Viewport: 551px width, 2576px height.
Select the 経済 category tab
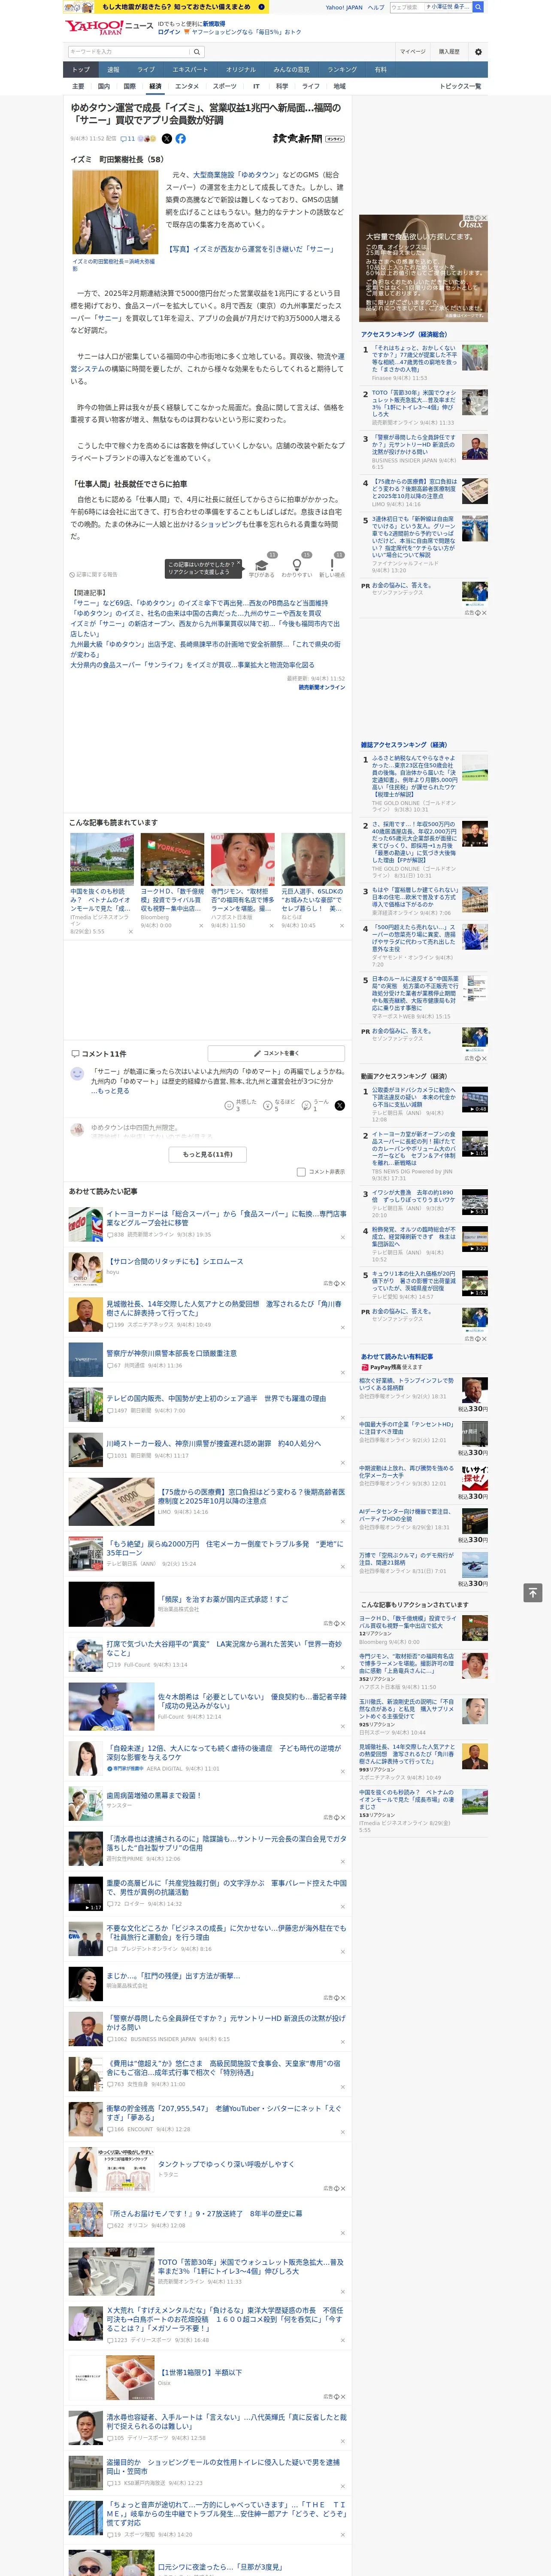[x=154, y=87]
